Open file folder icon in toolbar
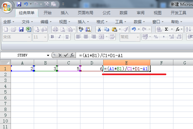This screenshot has width=193, height=129. (14, 29)
